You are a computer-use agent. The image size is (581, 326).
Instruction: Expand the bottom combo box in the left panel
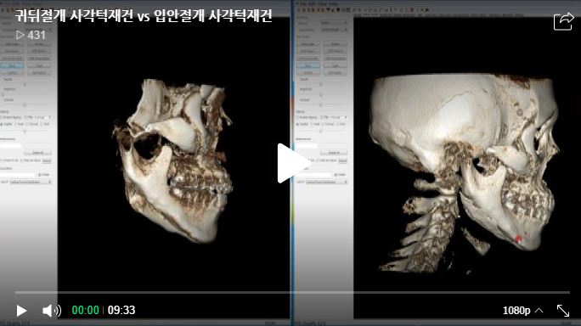31,182
